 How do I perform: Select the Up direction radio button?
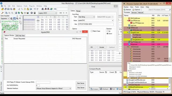[107, 31]
